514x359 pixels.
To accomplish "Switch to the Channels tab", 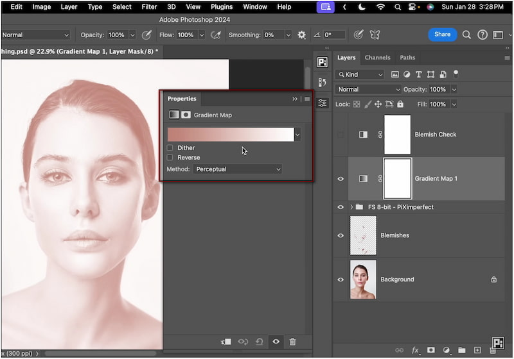I will tap(377, 58).
